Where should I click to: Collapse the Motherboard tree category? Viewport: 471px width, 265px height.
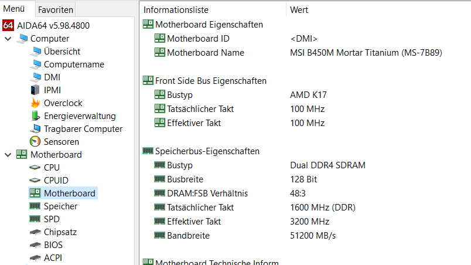click(x=8, y=155)
